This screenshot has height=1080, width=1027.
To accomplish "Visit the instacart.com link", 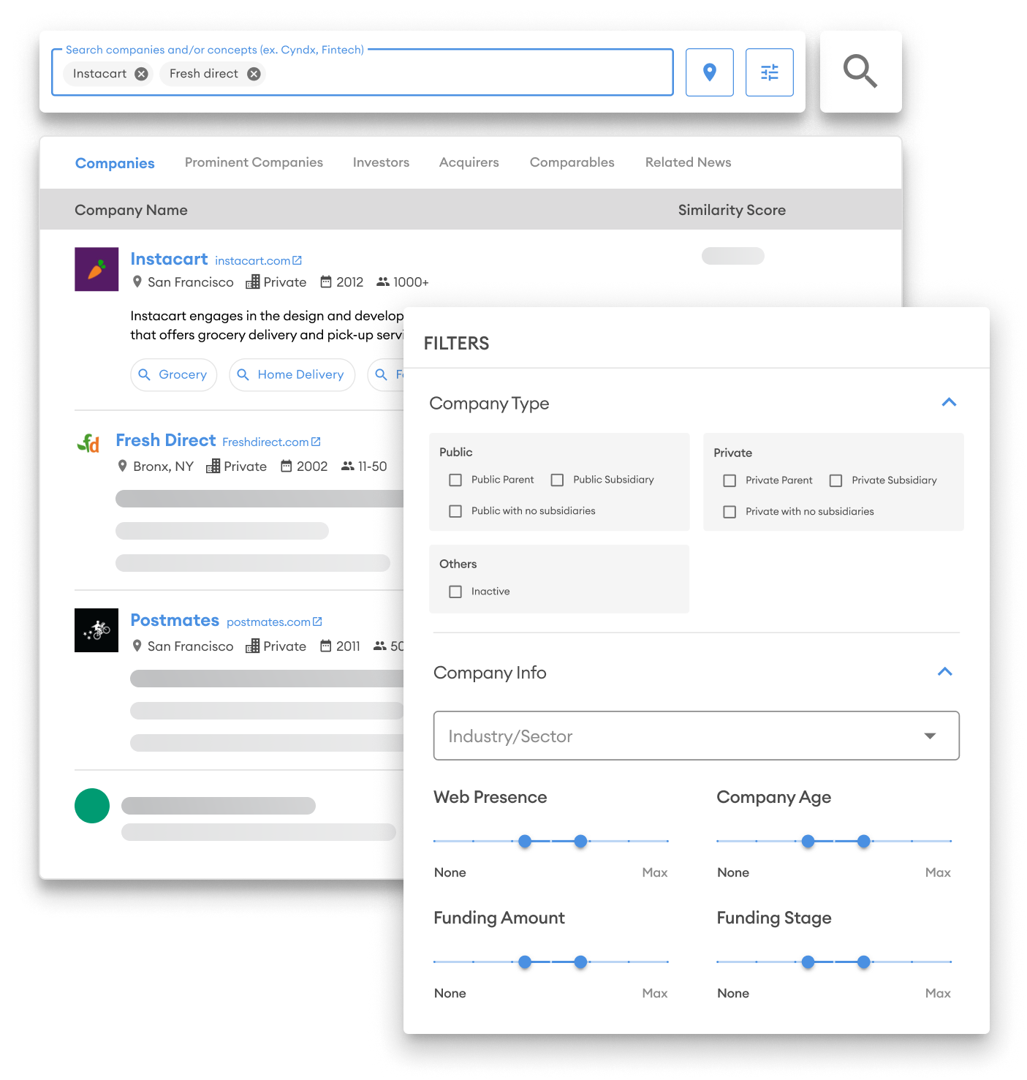I will coord(253,260).
